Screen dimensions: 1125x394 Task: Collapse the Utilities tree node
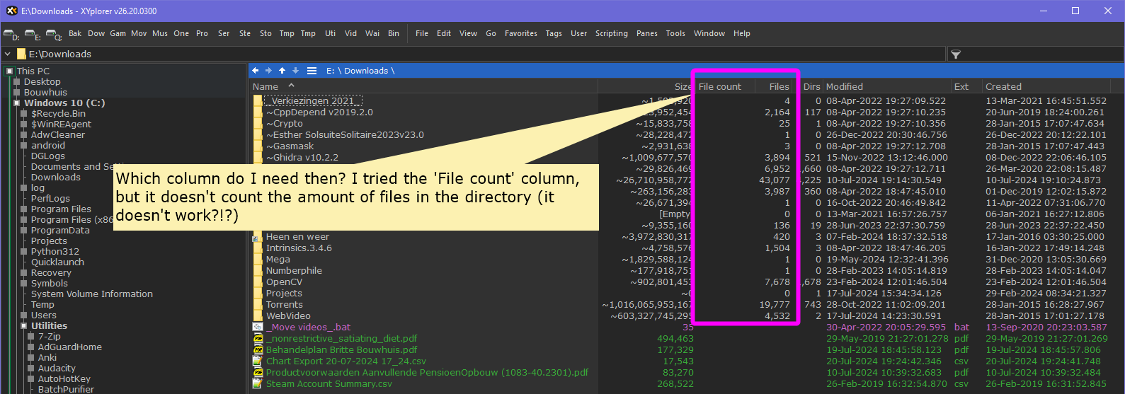(x=23, y=325)
